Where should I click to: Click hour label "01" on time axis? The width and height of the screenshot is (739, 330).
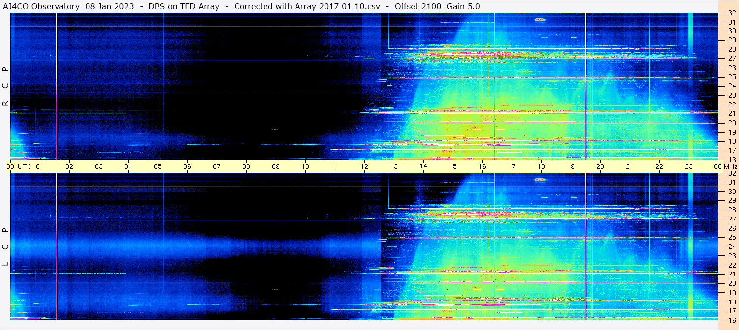(x=40, y=166)
